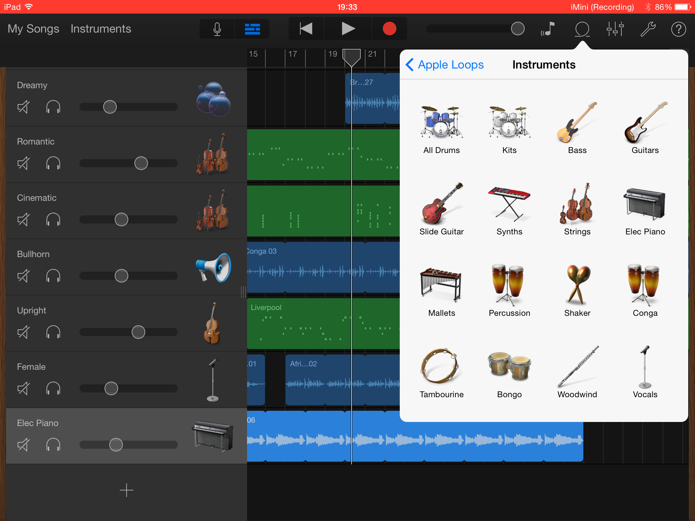
Task: Mute the Bullhorn track
Action: click(x=24, y=276)
